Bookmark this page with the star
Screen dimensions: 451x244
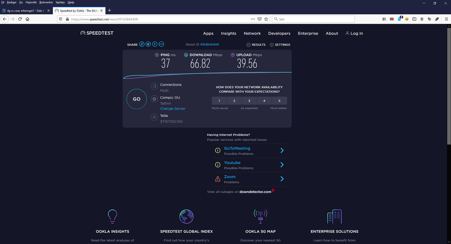click(266, 19)
